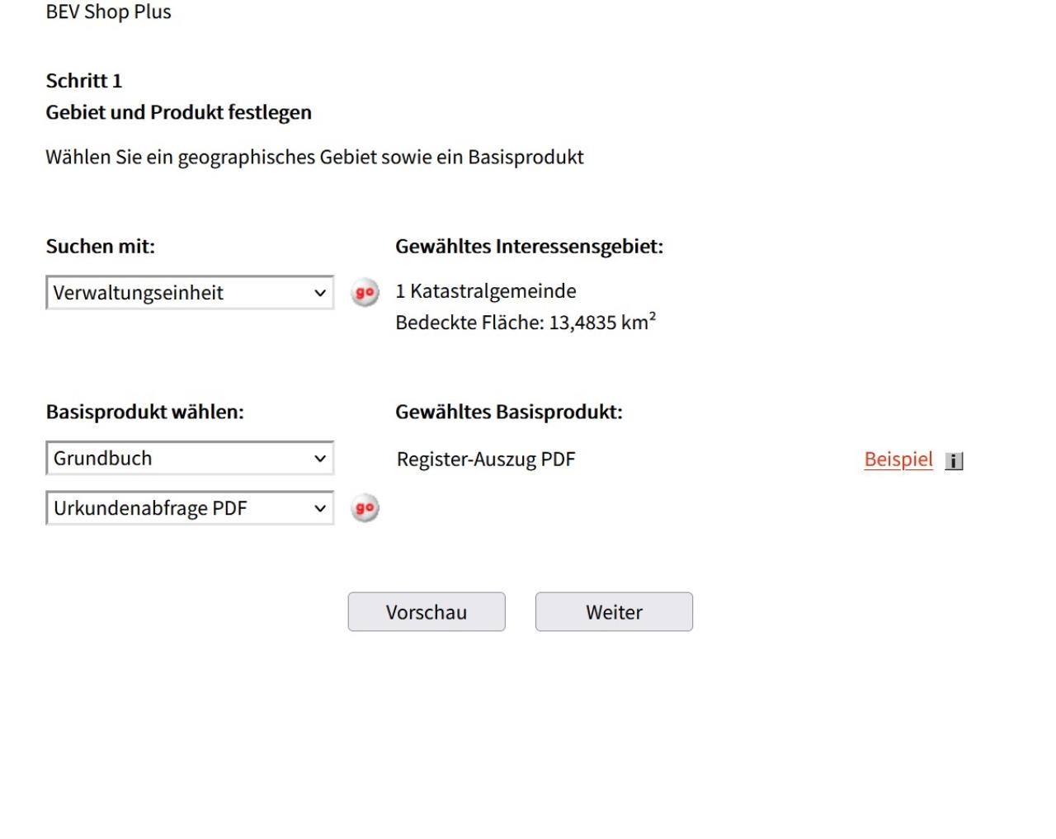Click the 'Gewähltes Interessensgebiet:' heading
Screen dimensions: 1056x839
tap(530, 247)
